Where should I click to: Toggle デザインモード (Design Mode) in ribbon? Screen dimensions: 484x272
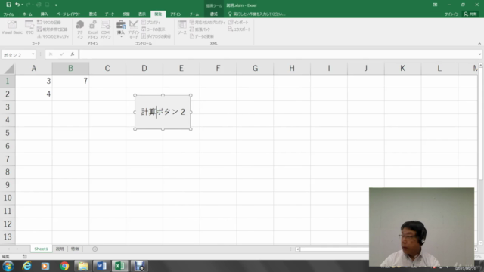click(134, 29)
